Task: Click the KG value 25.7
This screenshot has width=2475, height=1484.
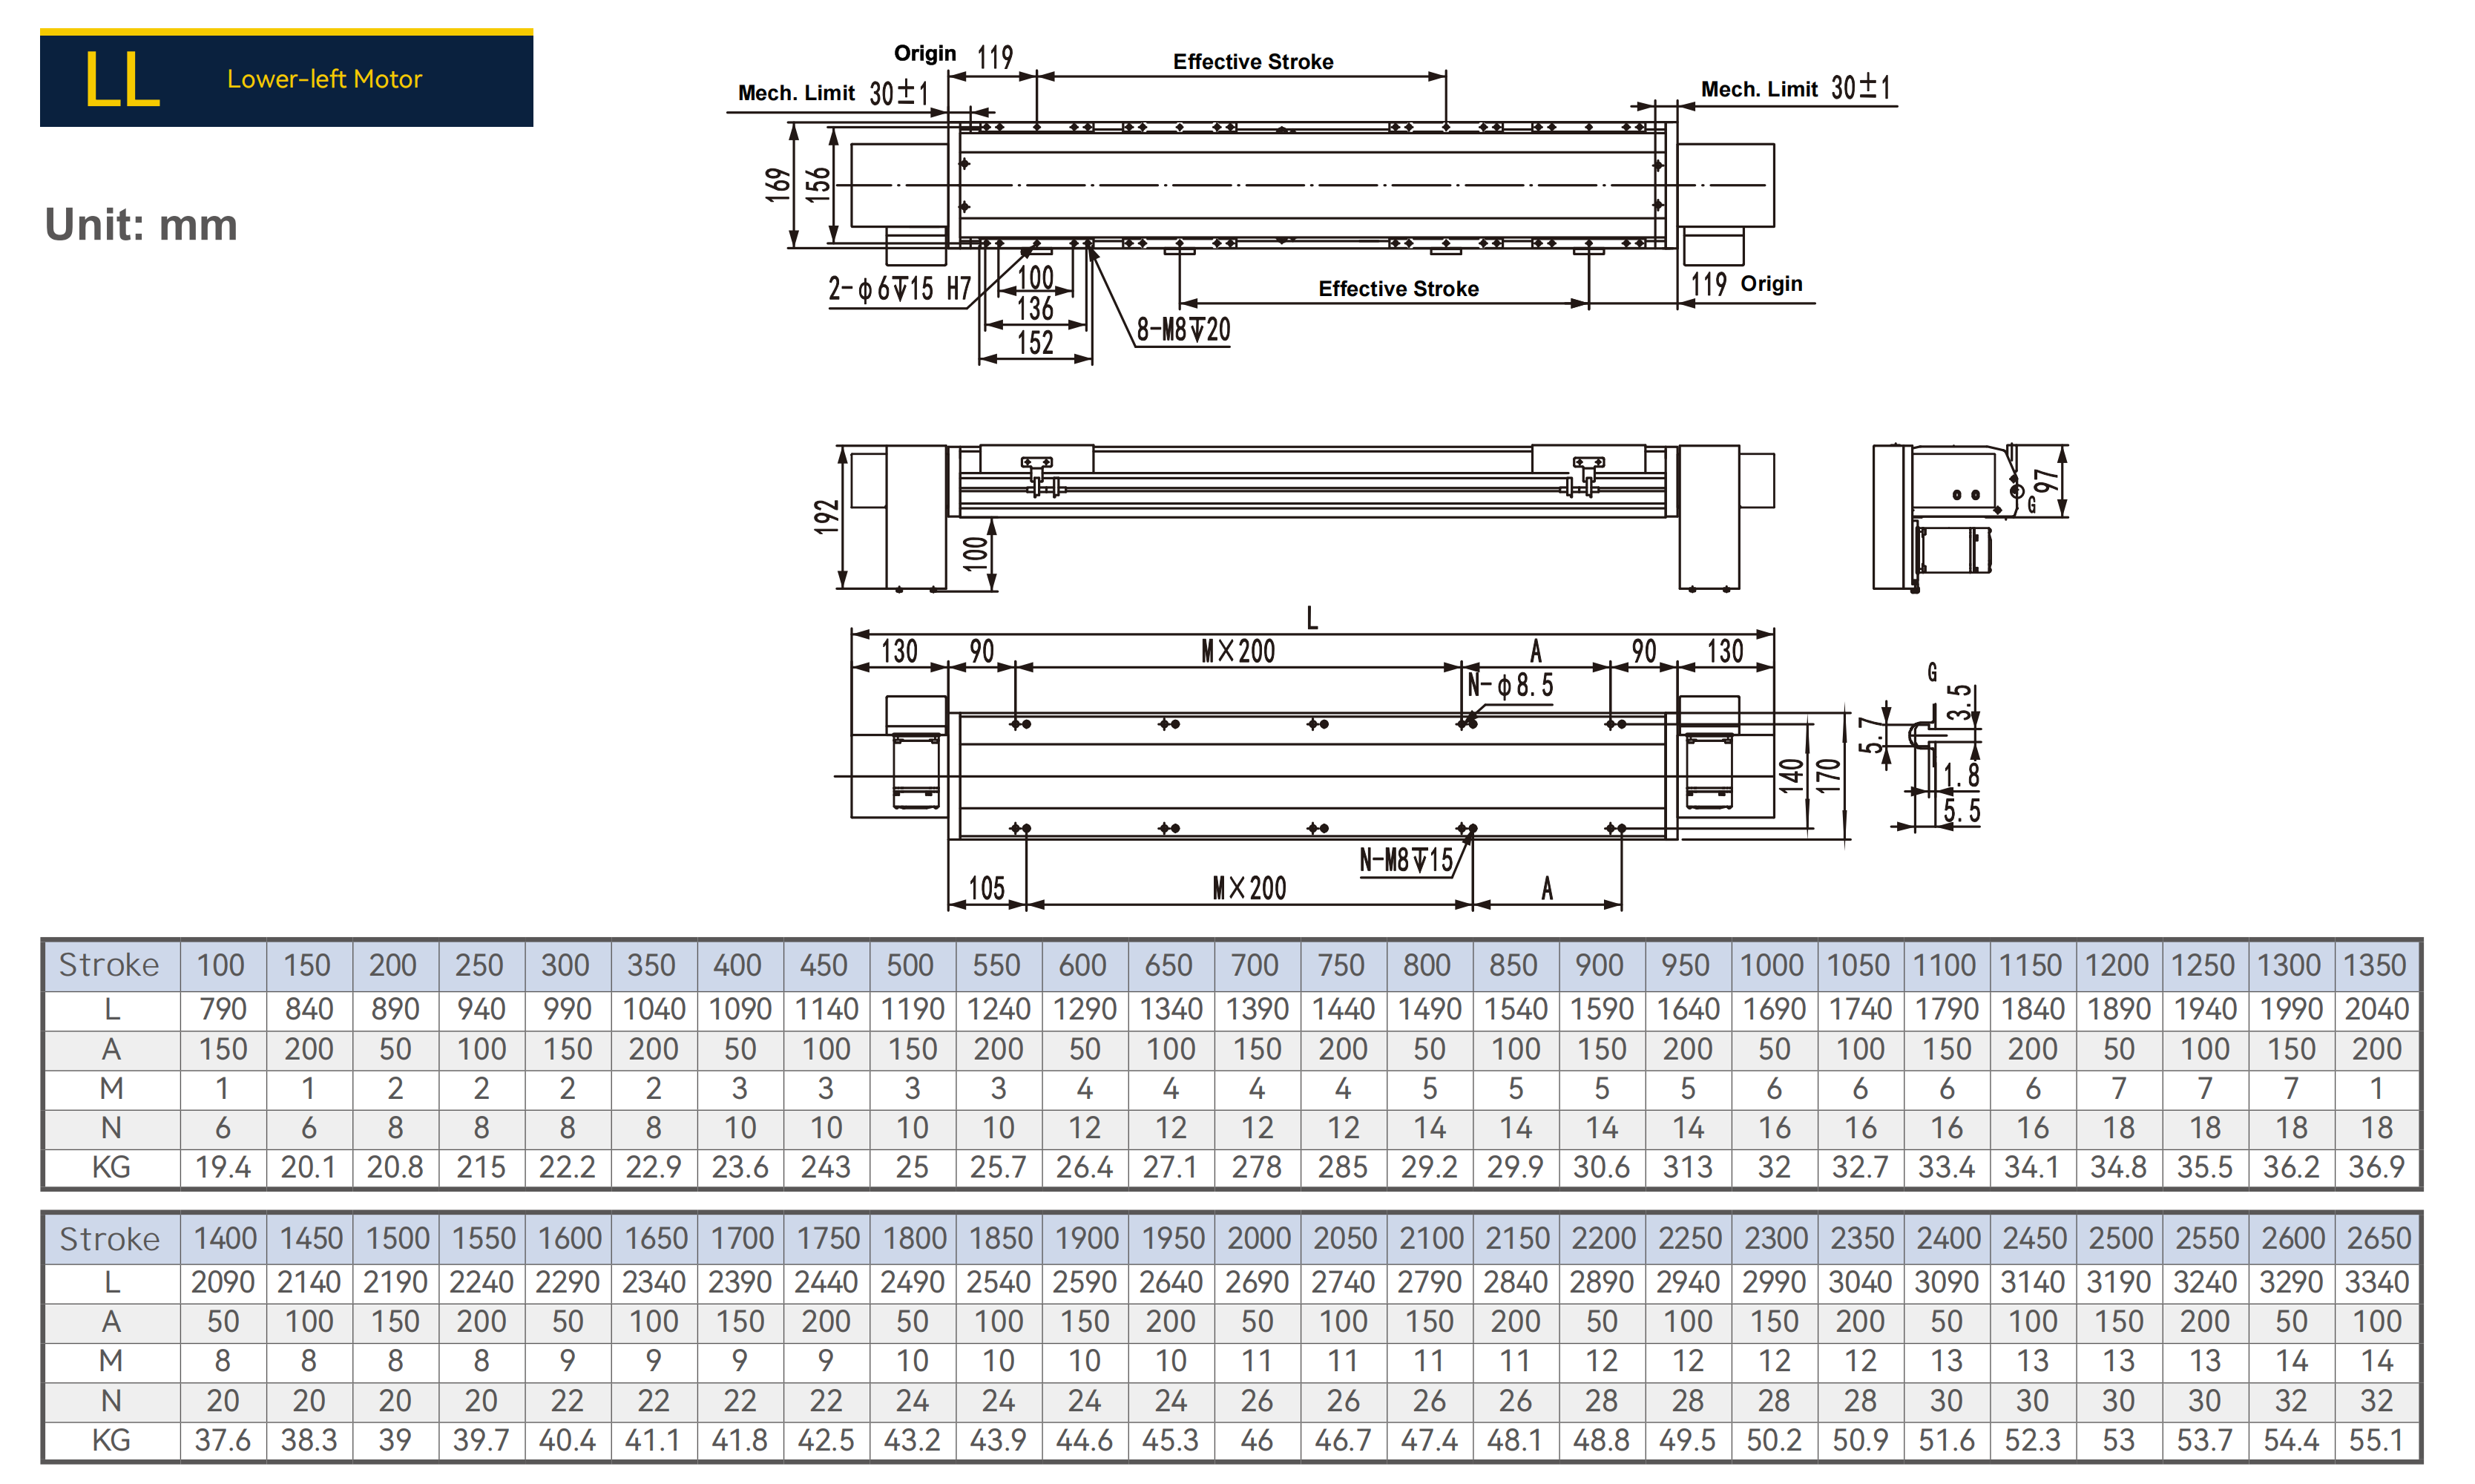Action: (x=999, y=1167)
